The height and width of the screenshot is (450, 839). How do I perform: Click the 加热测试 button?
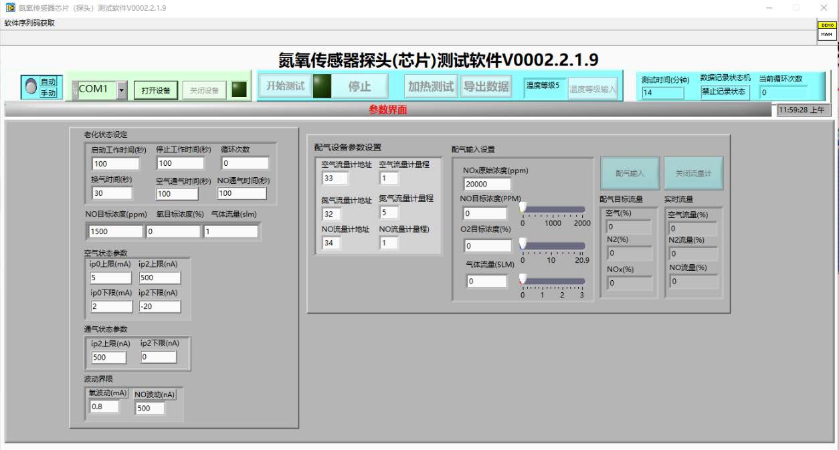(431, 86)
